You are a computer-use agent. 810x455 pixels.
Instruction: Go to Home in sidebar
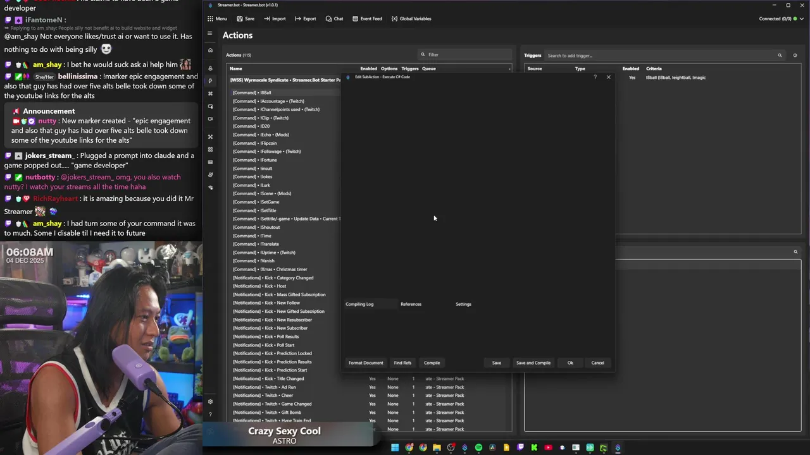(x=210, y=50)
